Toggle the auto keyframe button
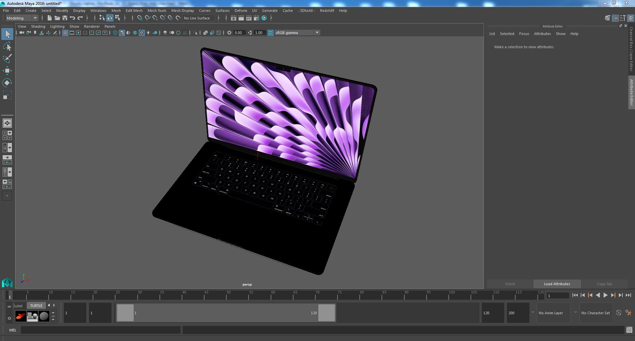This screenshot has height=341, width=635. click(618, 313)
